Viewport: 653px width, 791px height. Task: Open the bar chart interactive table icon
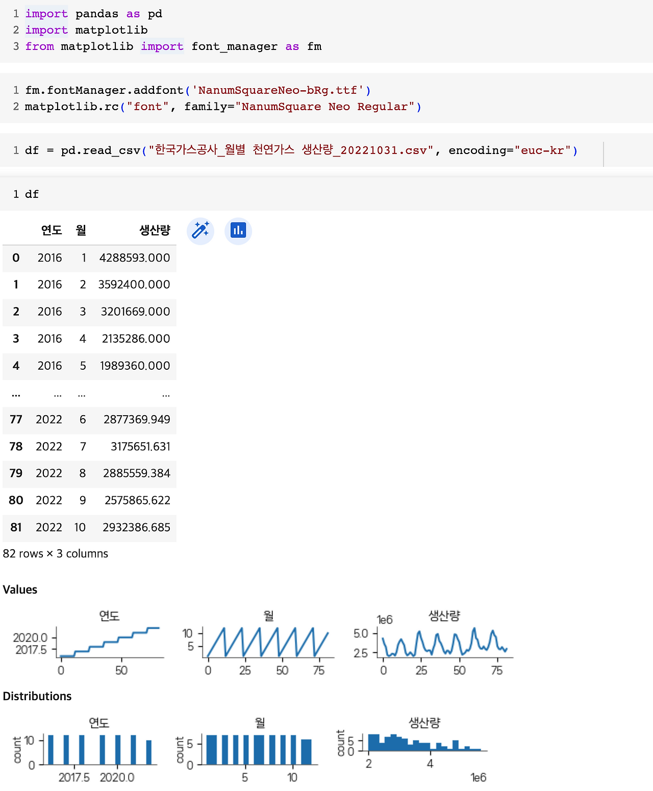click(238, 231)
